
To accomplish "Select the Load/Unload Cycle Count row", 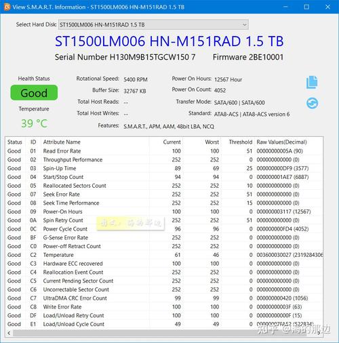I will tap(164, 324).
